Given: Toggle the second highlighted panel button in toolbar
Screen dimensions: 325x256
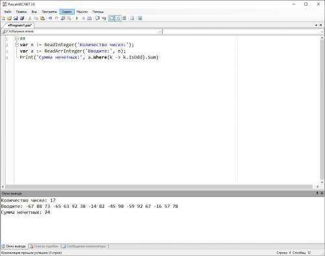Looking at the screenshot, I should [x=118, y=18].
